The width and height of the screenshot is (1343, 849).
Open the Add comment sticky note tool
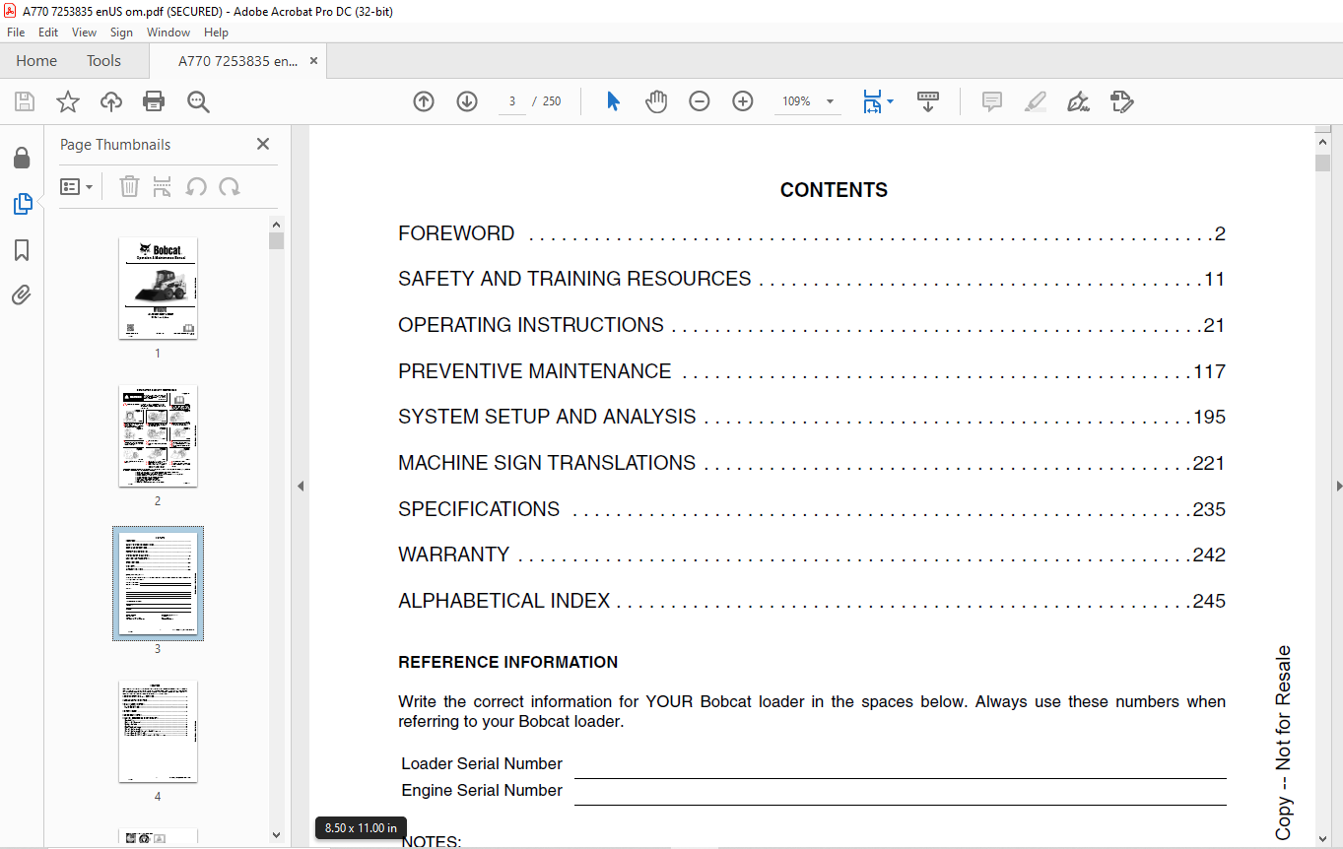click(992, 101)
